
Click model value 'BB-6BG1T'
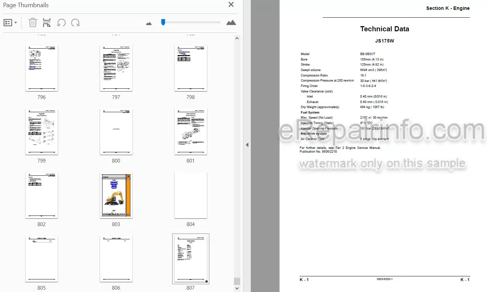pos(368,54)
